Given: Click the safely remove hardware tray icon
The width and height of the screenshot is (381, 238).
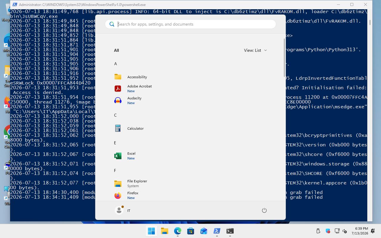Looking at the screenshot, I should 318,231.
